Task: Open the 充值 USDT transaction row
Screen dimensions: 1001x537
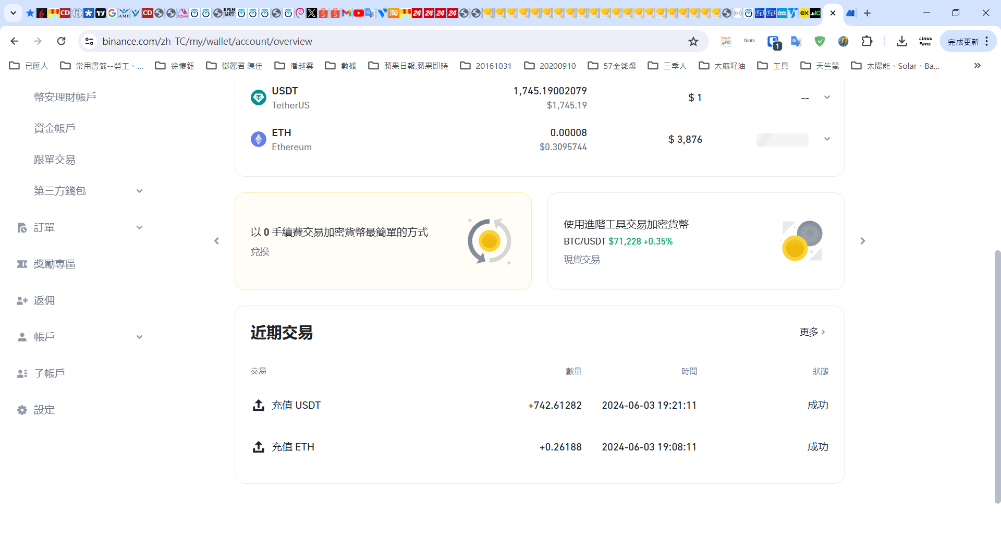Action: (x=540, y=405)
